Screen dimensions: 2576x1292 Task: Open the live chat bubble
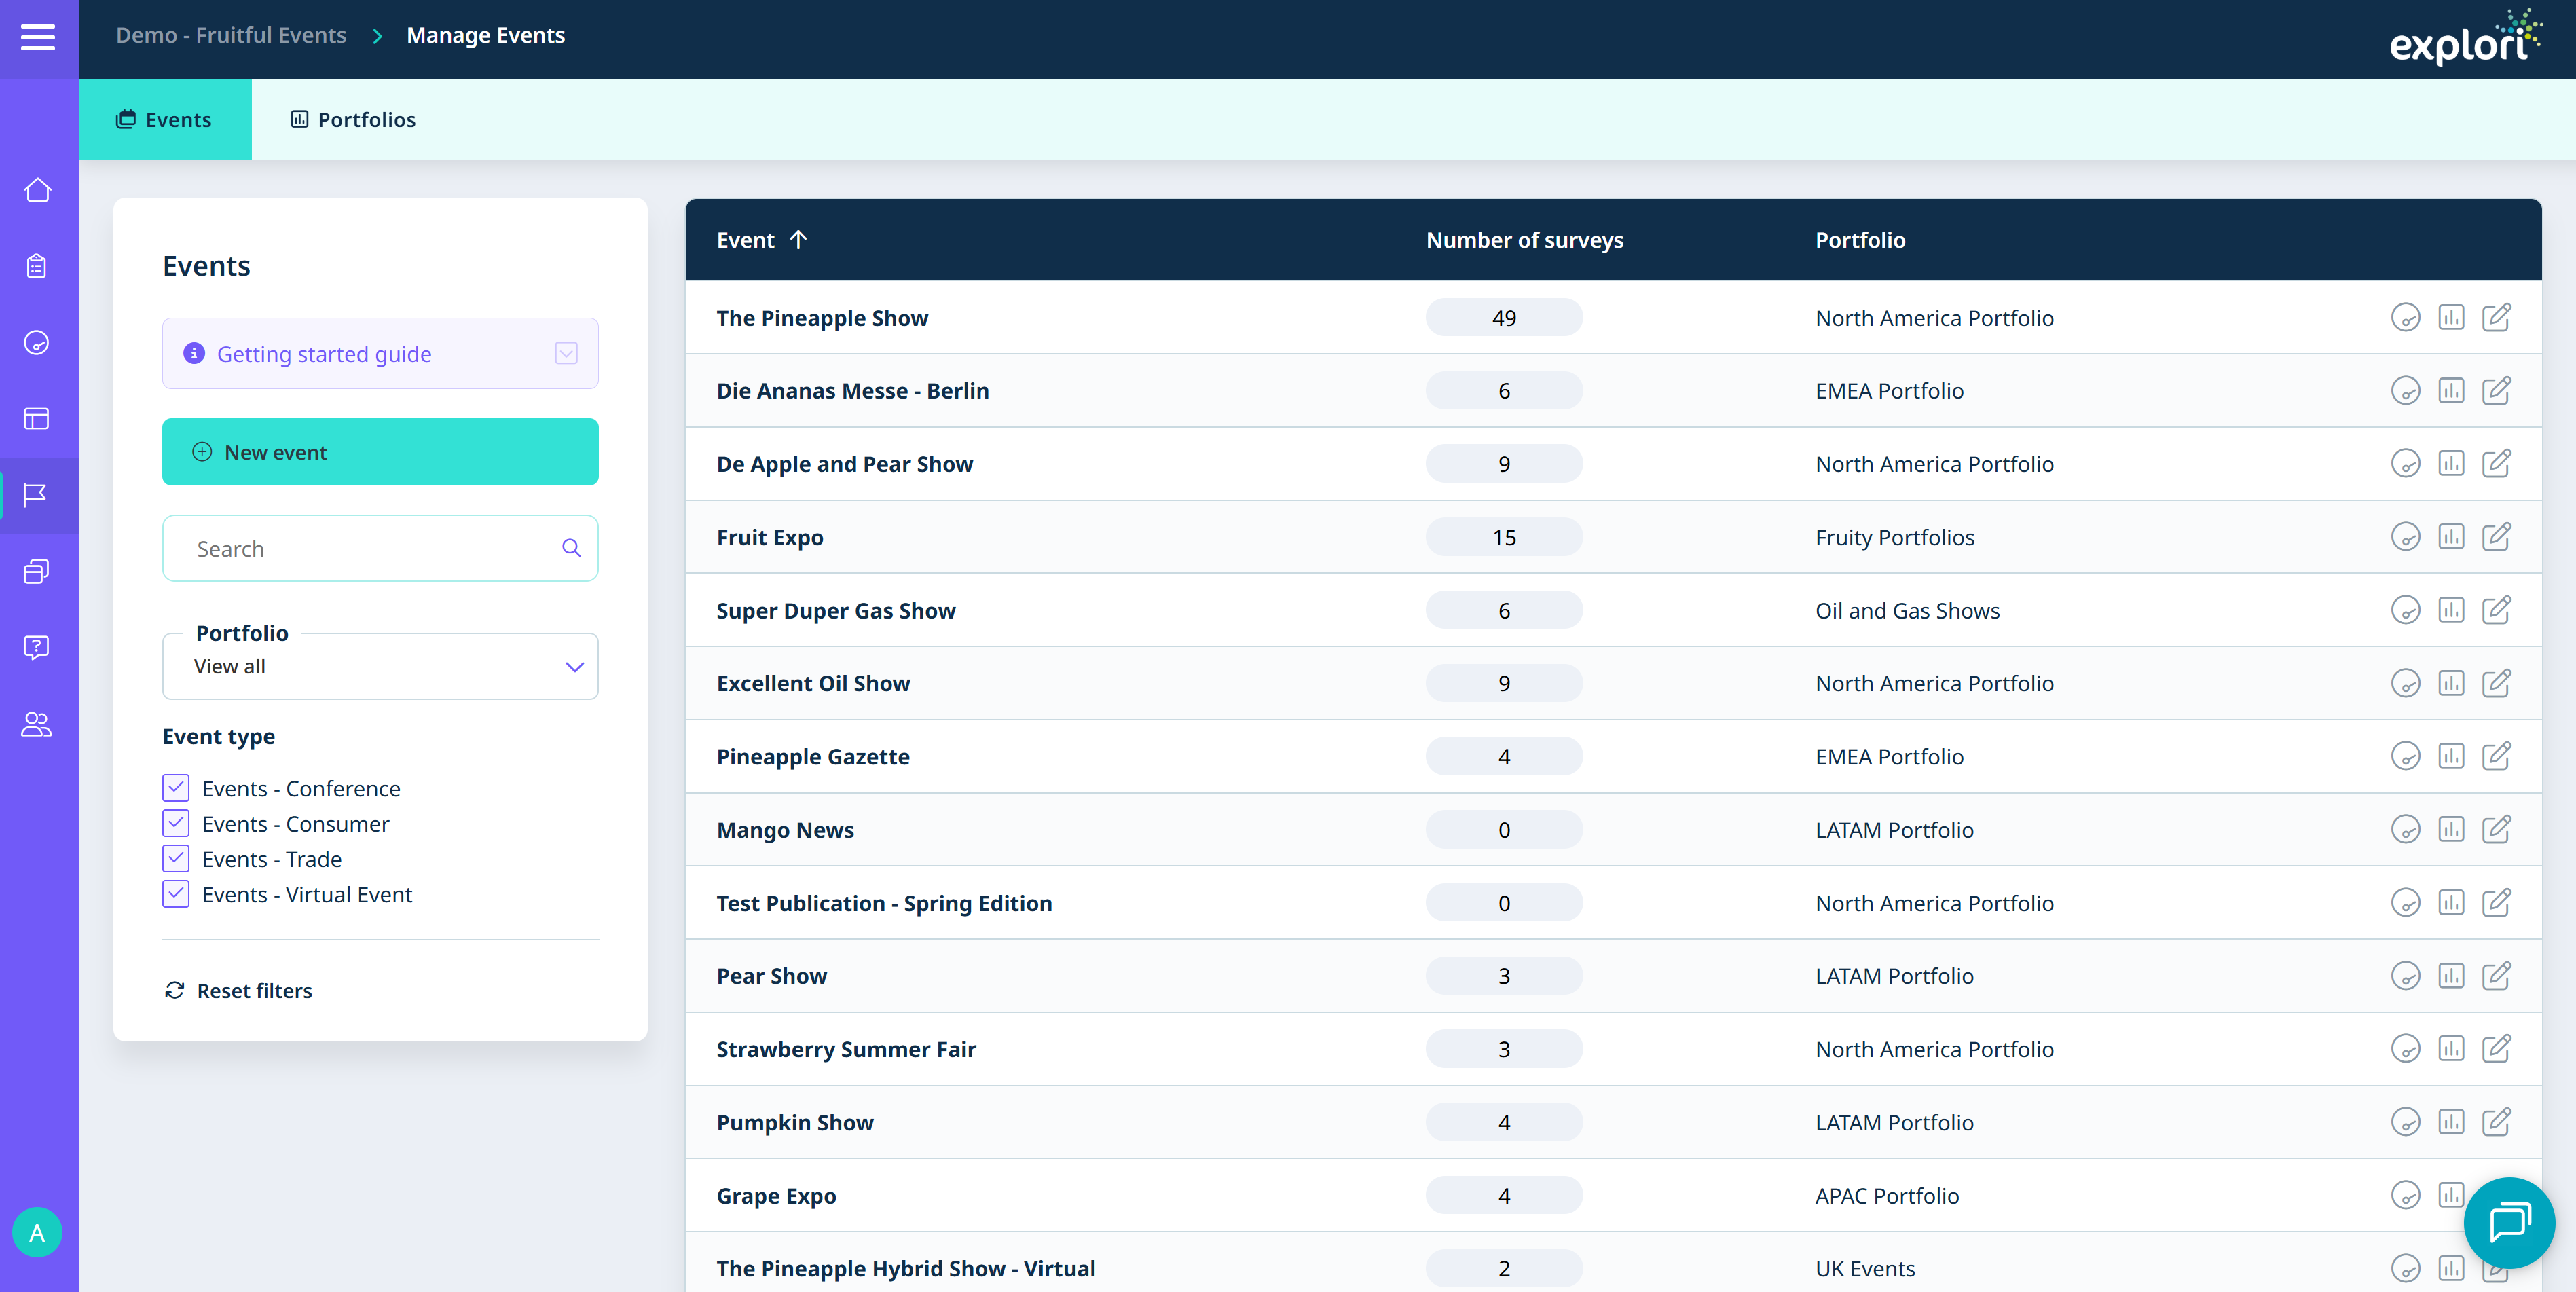2508,1222
